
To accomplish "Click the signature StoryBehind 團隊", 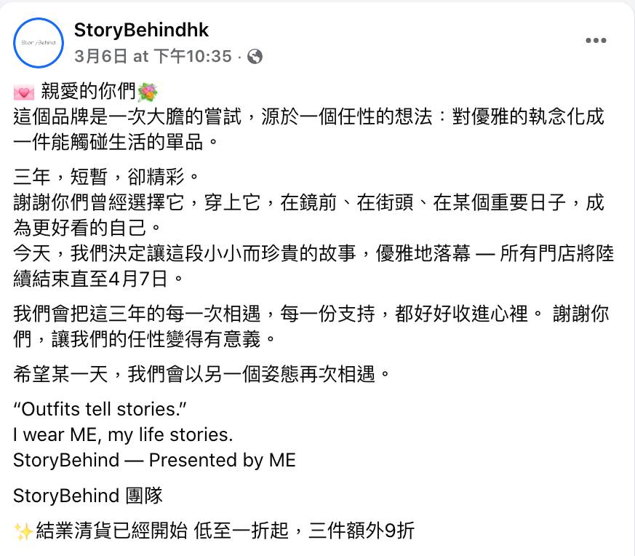I will click(88, 496).
